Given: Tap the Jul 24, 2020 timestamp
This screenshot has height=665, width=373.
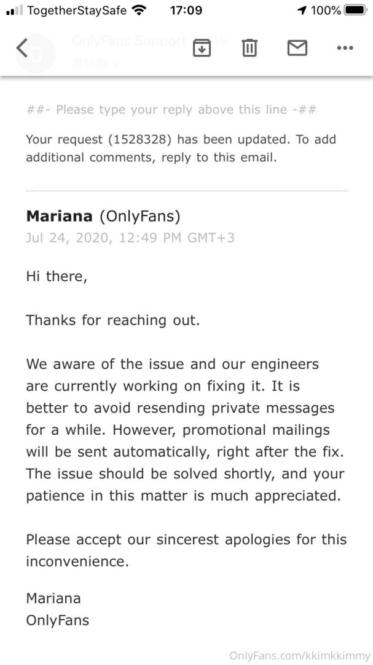Looking at the screenshot, I should point(130,237).
